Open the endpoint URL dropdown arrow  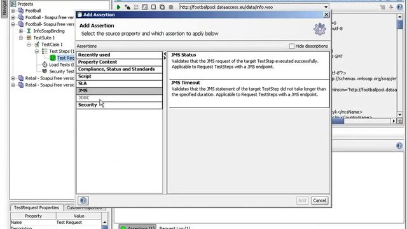(x=326, y=7)
